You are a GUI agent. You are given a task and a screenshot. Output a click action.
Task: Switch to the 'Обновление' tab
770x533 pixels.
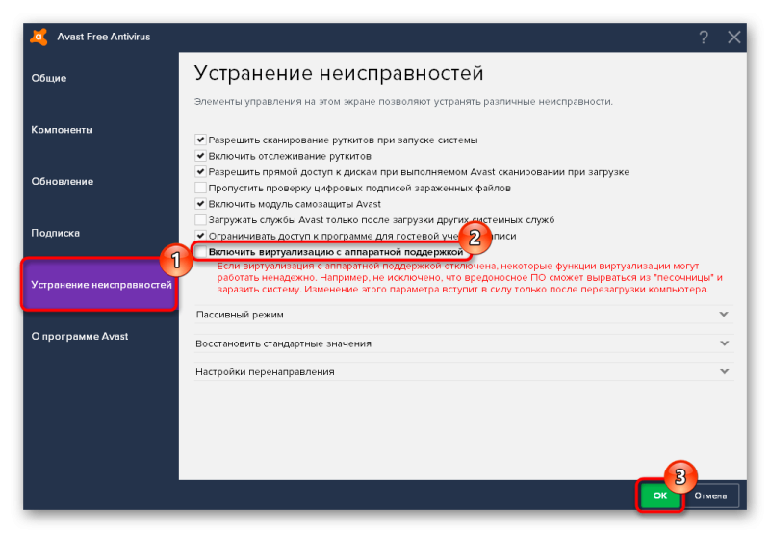click(x=101, y=181)
